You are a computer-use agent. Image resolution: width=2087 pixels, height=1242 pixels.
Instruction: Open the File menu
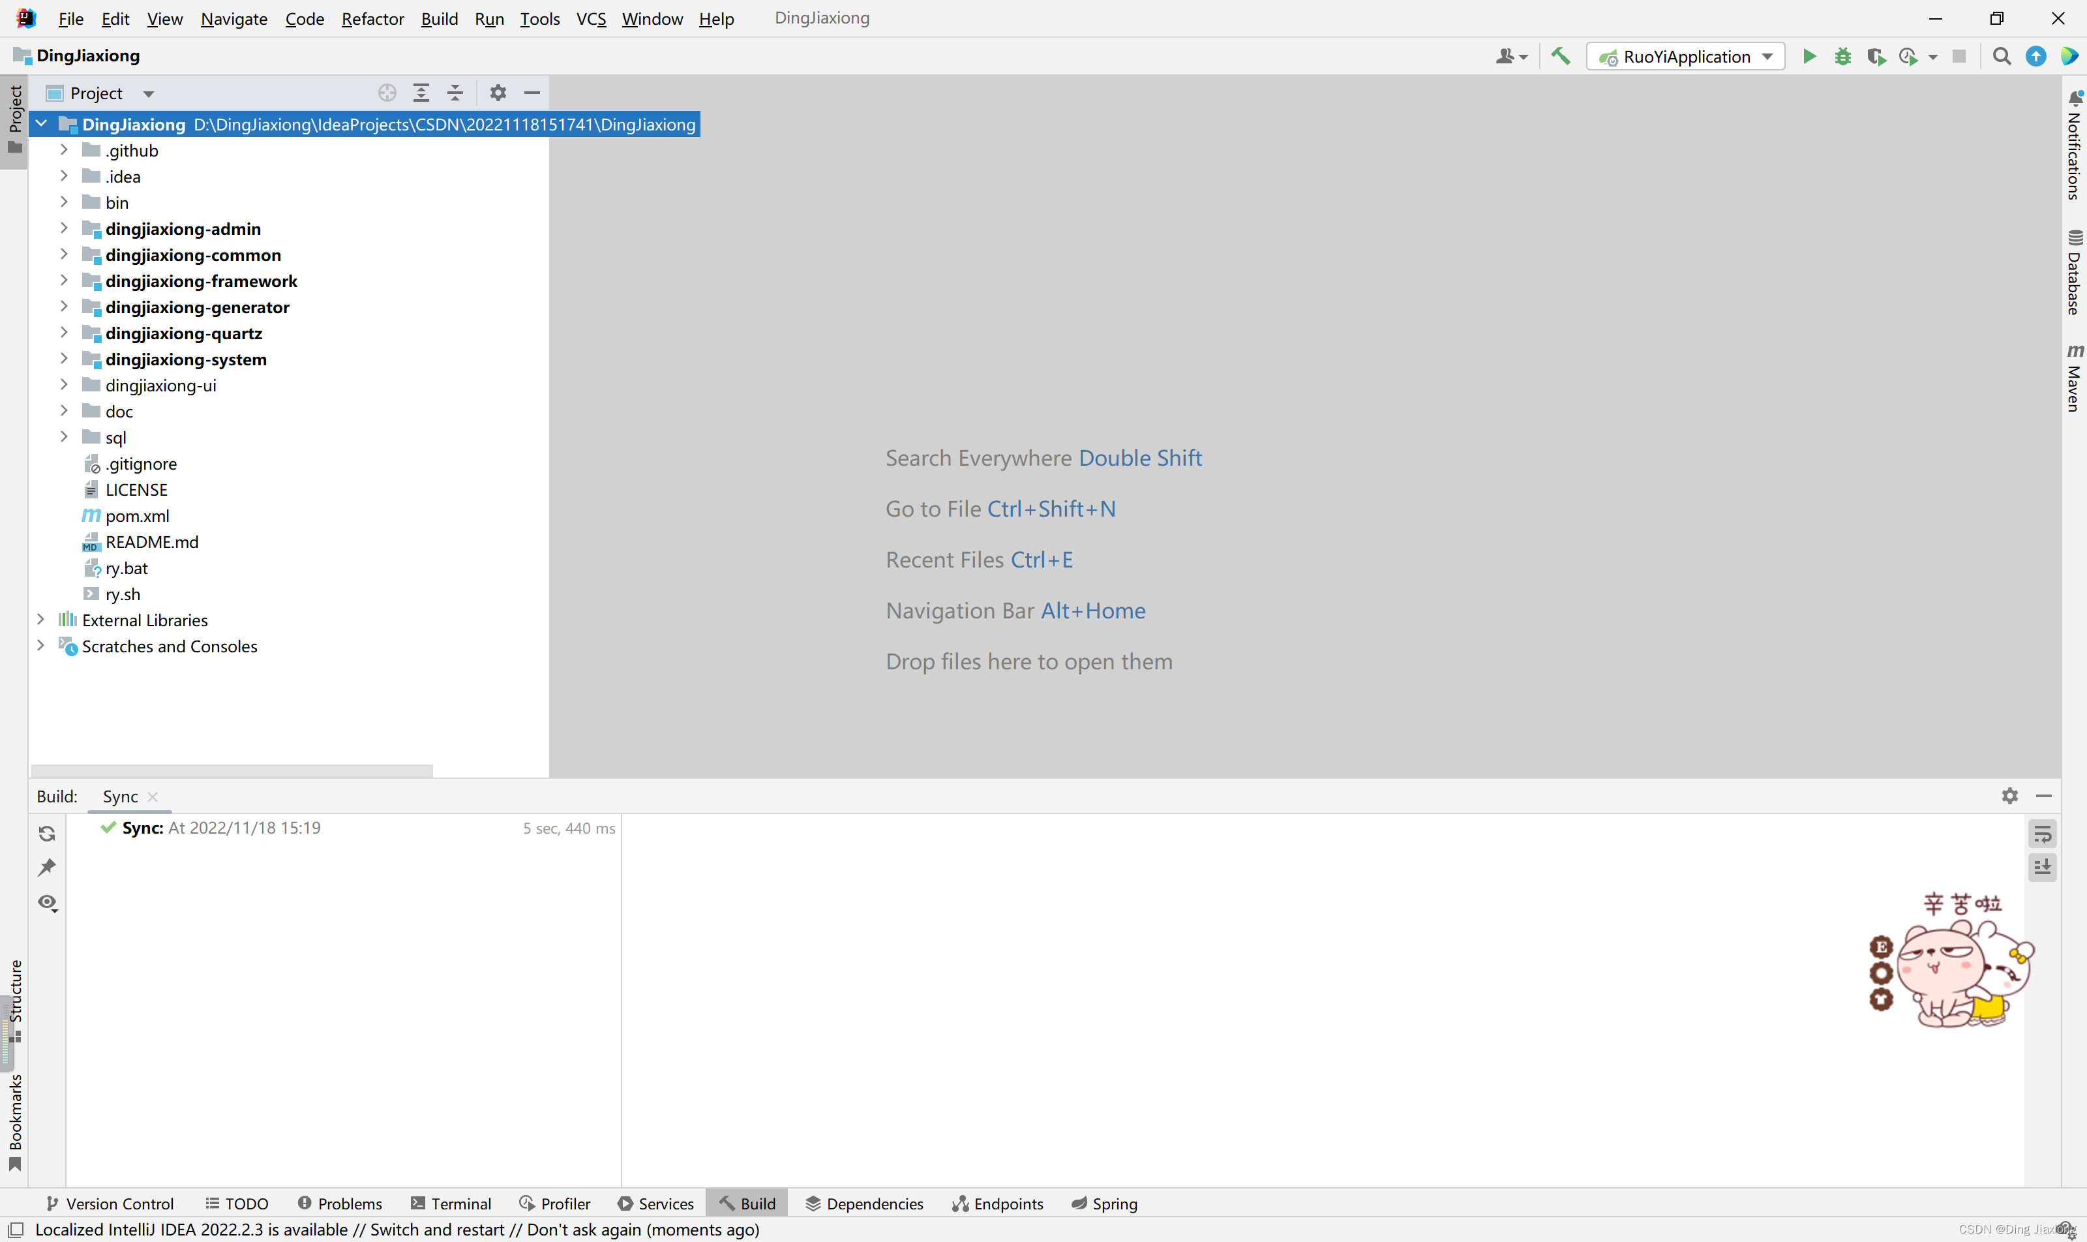pos(70,18)
